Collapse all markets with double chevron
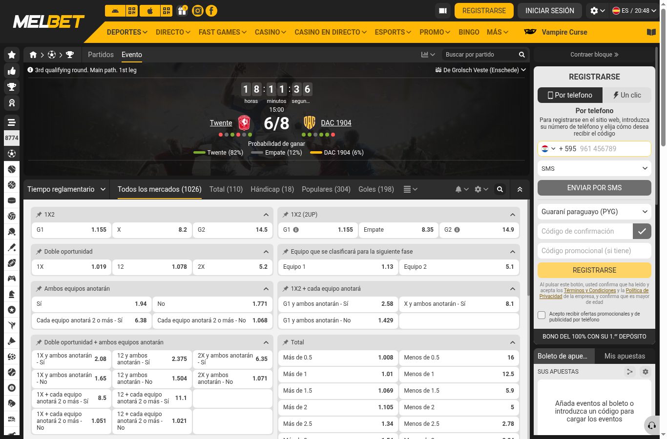Image resolution: width=667 pixels, height=439 pixels. 520,189
